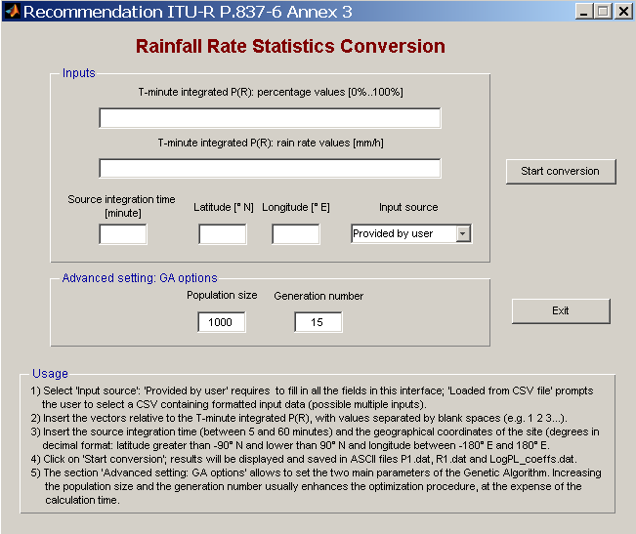Select the Source integration time box

[x=122, y=234]
